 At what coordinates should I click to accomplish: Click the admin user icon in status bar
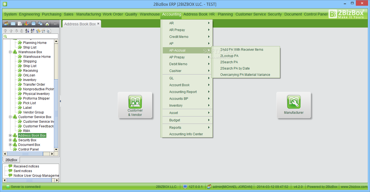pyautogui.click(x=209, y=187)
